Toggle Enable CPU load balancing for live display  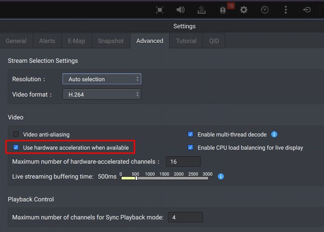(191, 147)
